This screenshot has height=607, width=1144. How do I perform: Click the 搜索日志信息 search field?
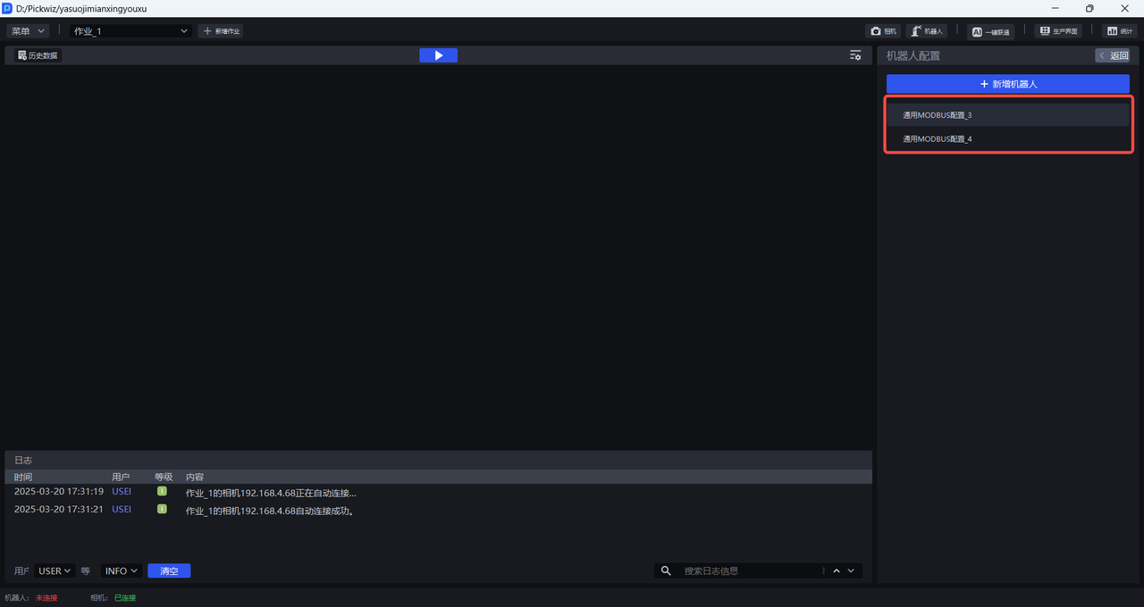(749, 571)
